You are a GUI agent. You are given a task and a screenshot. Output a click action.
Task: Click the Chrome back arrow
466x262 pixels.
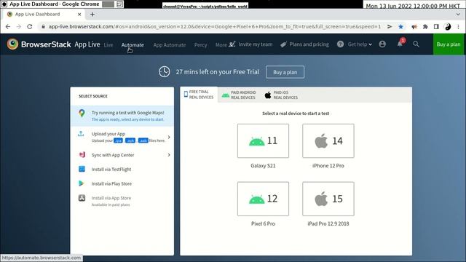(x=8, y=27)
